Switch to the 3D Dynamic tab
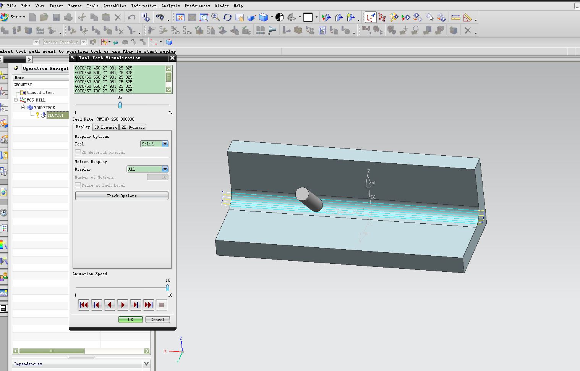 tap(105, 127)
